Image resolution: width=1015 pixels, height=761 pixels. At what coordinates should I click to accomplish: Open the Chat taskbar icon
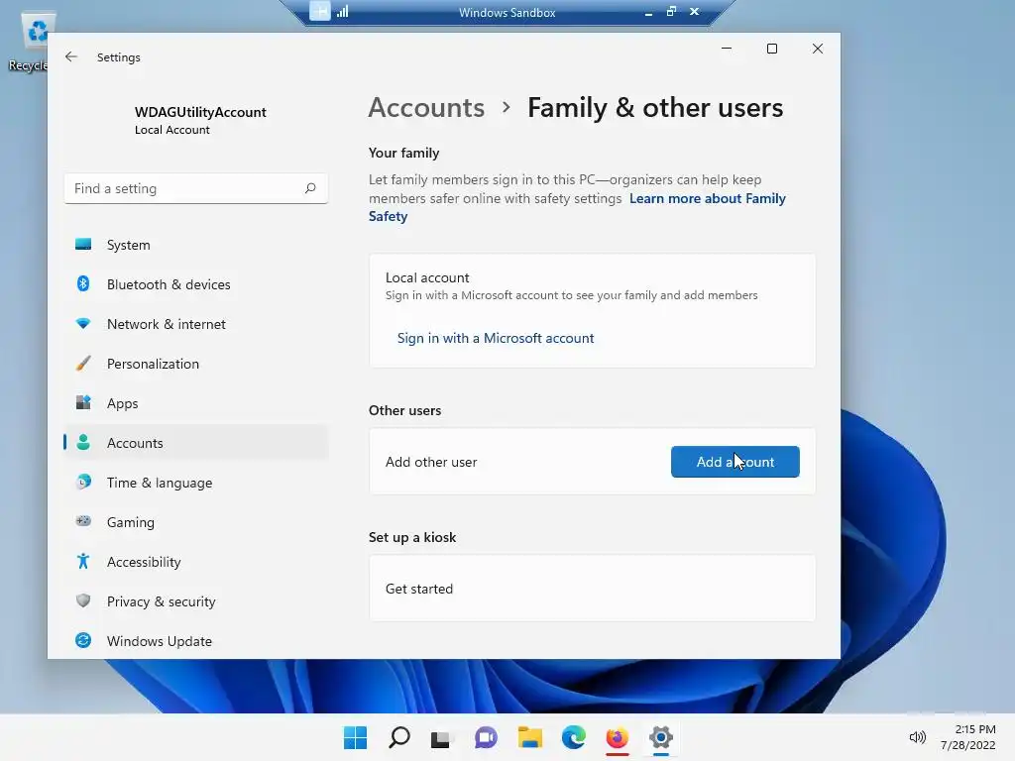click(486, 737)
